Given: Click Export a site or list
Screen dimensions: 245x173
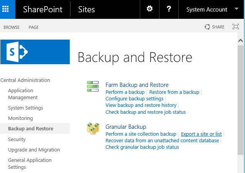Looking at the screenshot, I should [x=201, y=134].
